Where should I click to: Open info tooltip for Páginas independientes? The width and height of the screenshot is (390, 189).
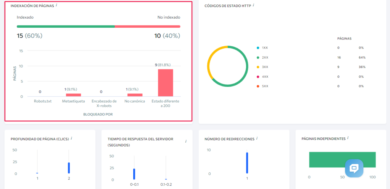click(x=348, y=138)
